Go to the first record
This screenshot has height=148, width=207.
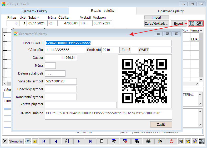[x=44, y=141]
